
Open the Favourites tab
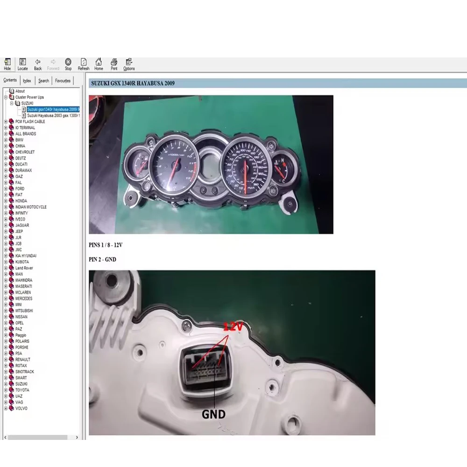[x=63, y=81]
